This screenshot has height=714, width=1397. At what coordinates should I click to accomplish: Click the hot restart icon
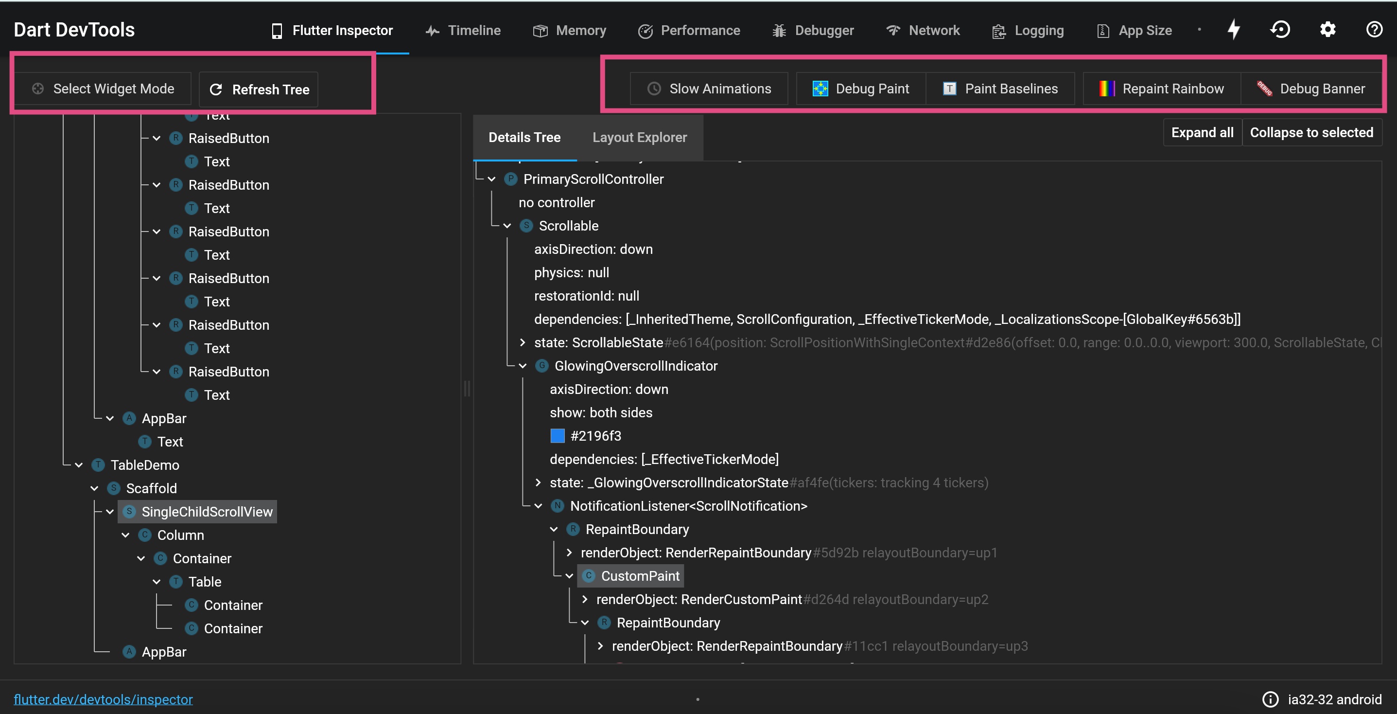click(x=1280, y=30)
